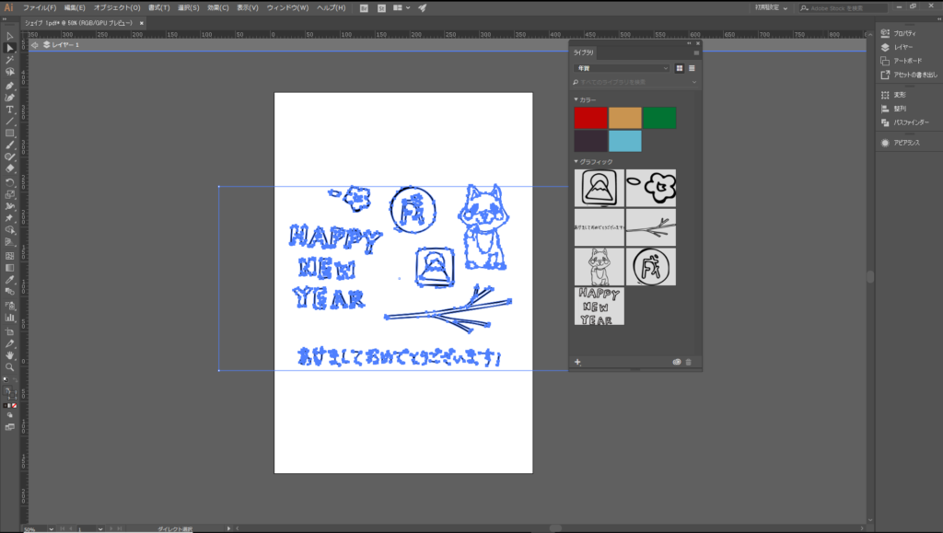Select the Selection tool (black arrow outline)
This screenshot has width=943, height=533.
(9, 36)
